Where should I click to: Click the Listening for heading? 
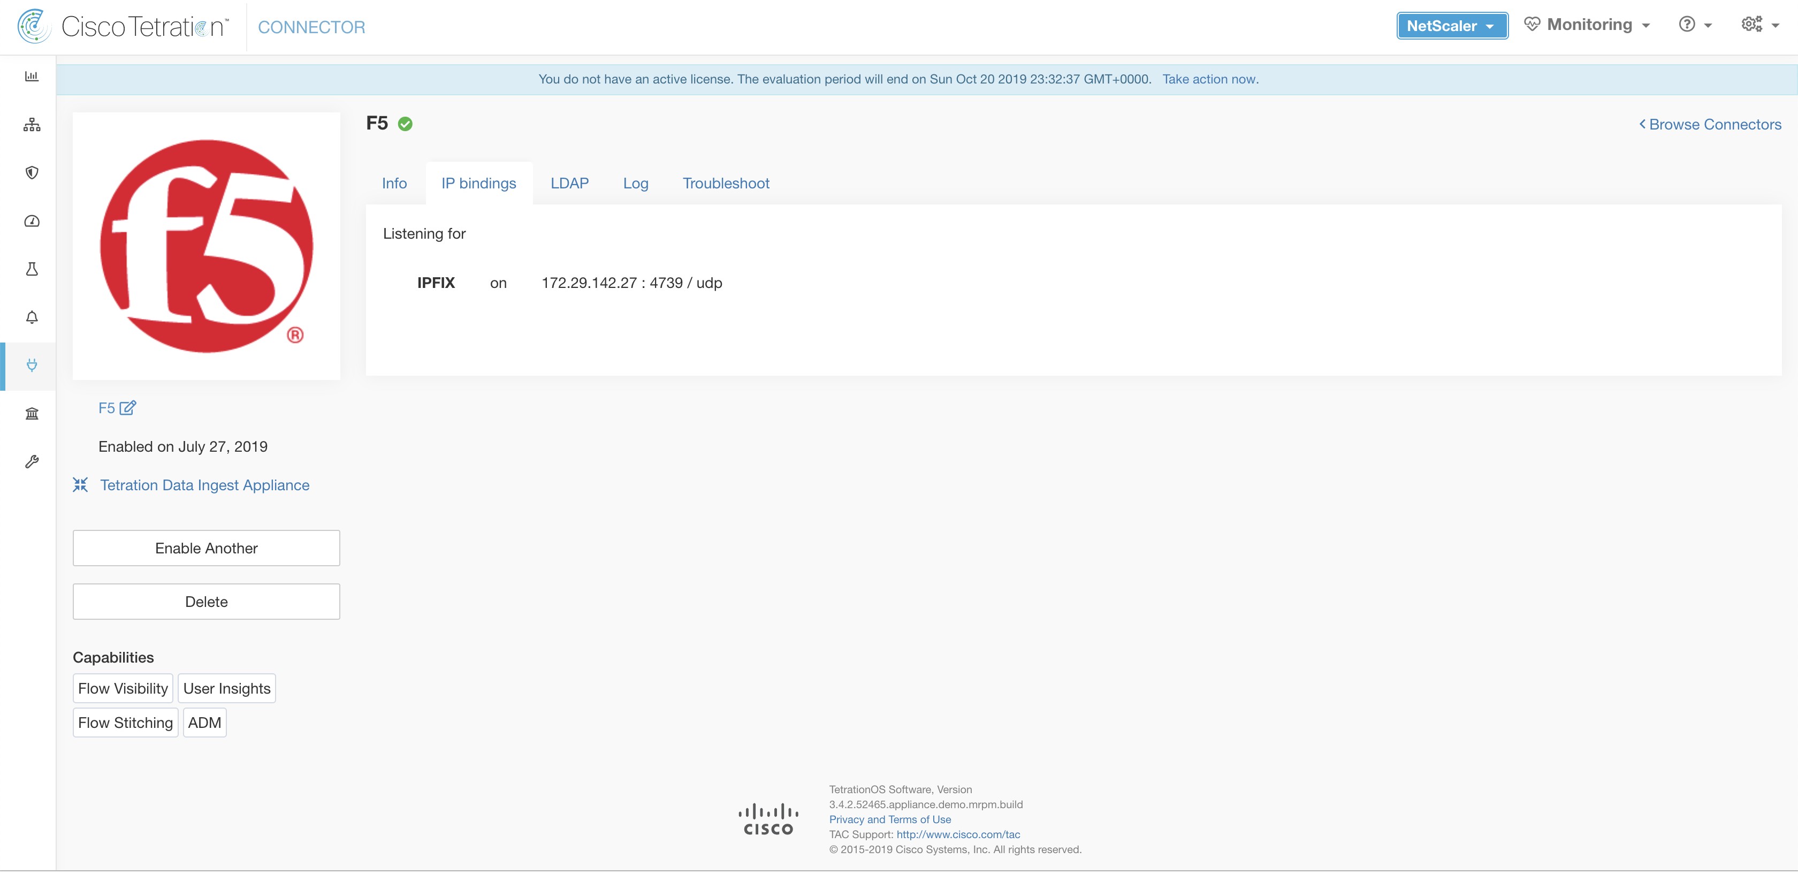point(424,234)
